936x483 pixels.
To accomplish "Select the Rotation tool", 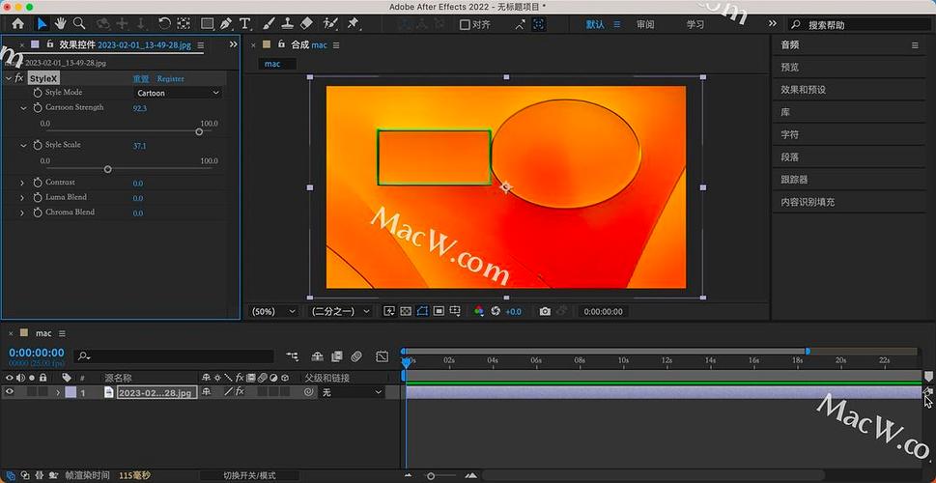I will coord(164,24).
